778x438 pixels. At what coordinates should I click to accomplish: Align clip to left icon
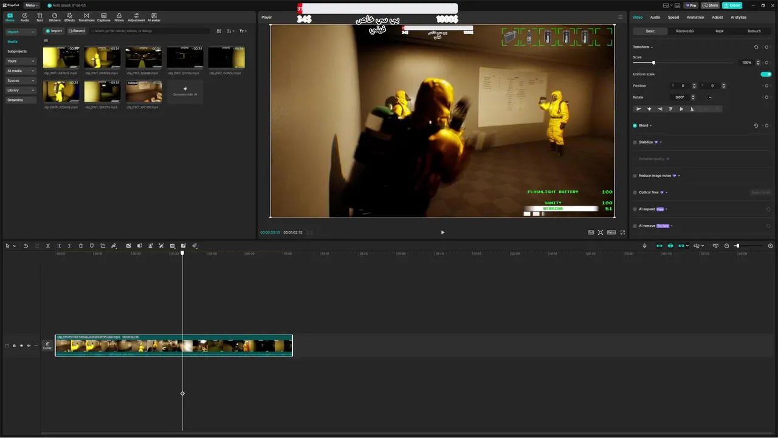pos(639,109)
